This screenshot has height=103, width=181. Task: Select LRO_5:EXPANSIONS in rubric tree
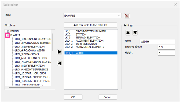(27, 54)
